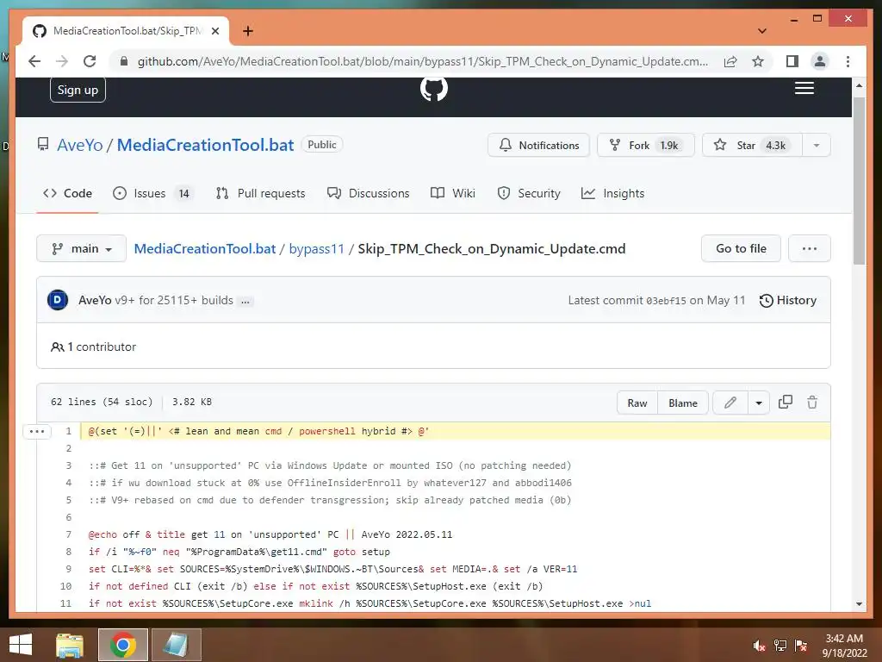Open the Windows Start button

21,645
